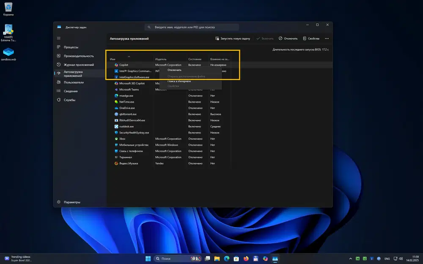Toggle the hamburger navigation menu
This screenshot has width=423, height=264.
[x=59, y=38]
